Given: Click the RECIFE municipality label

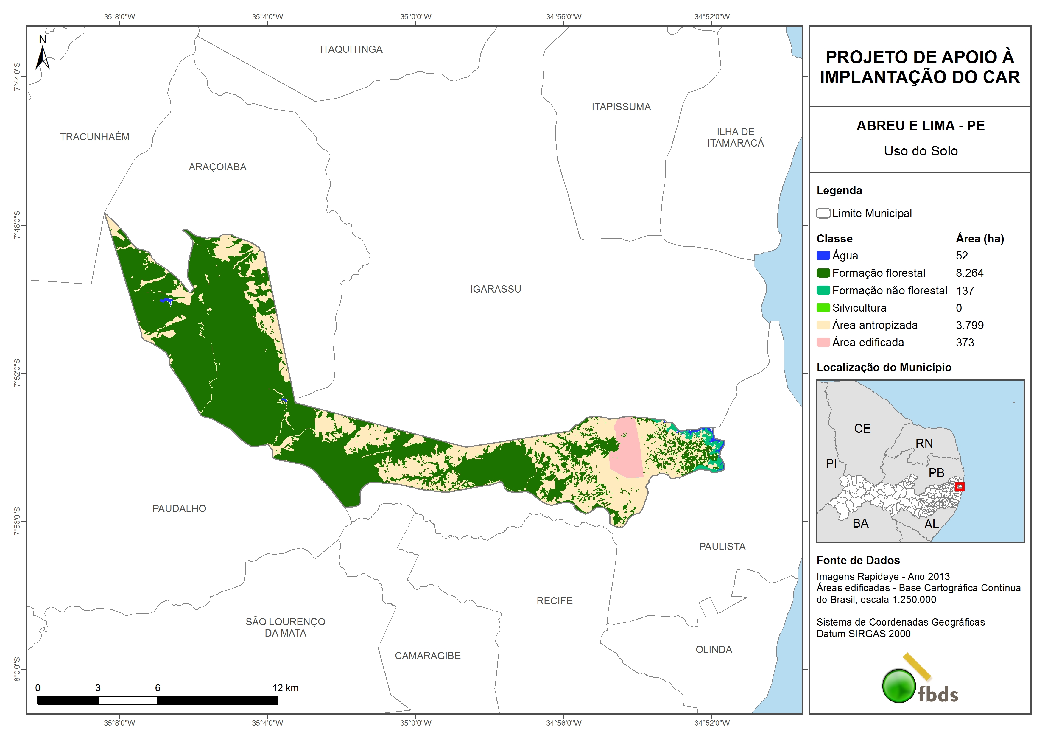Looking at the screenshot, I should pos(554,601).
